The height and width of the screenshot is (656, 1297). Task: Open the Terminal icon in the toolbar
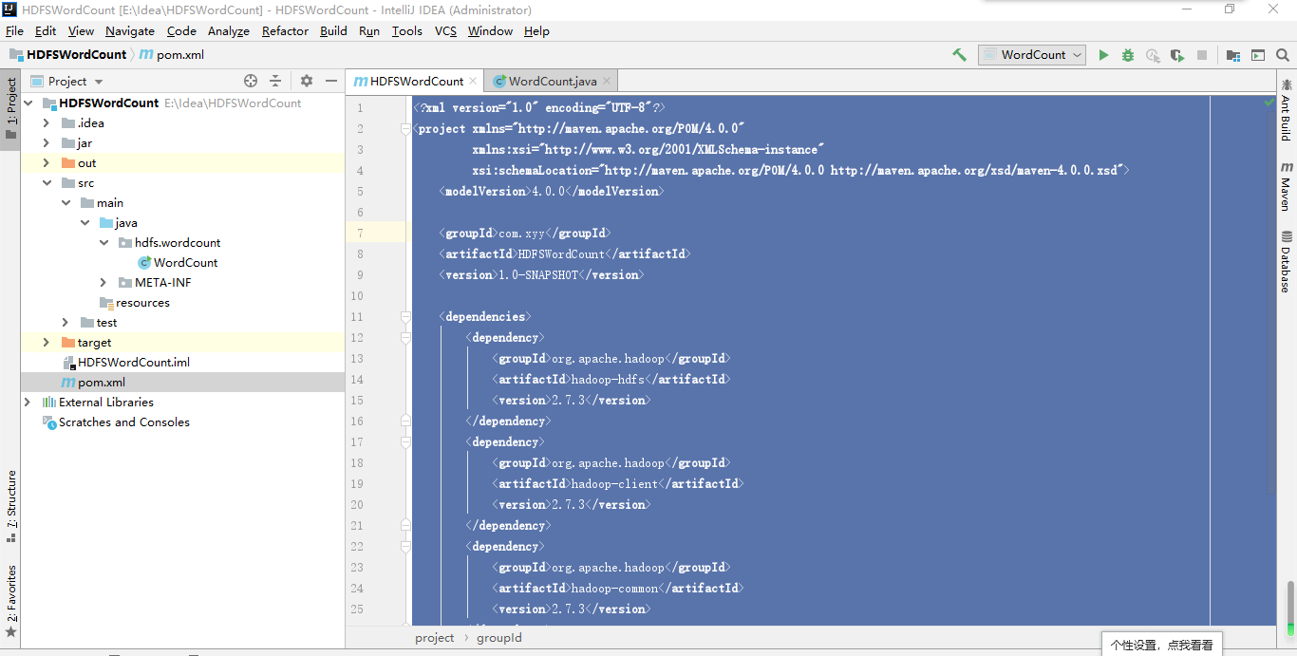pos(1257,54)
